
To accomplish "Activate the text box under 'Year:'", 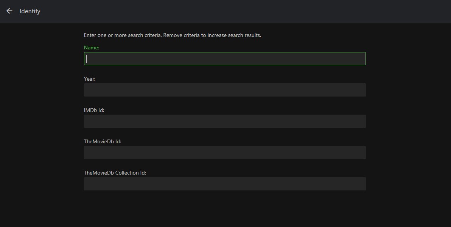I will click(x=225, y=90).
